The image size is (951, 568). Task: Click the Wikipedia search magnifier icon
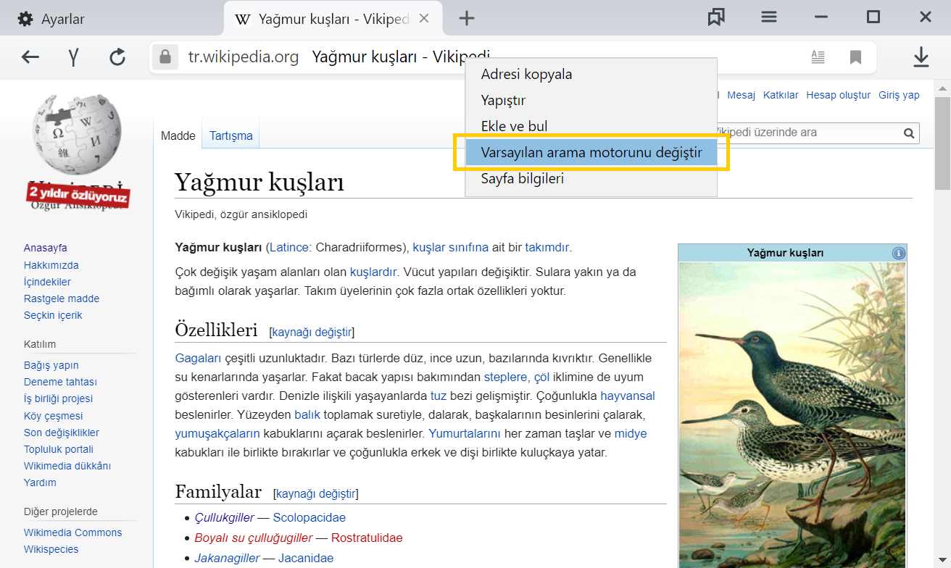909,133
